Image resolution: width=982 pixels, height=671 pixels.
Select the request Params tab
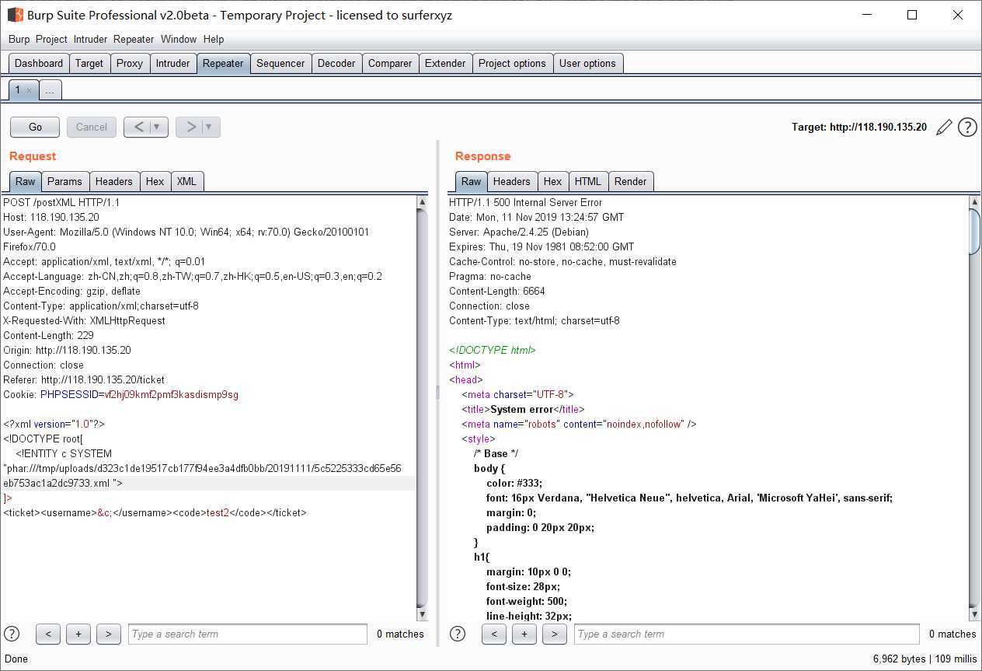[x=64, y=181]
